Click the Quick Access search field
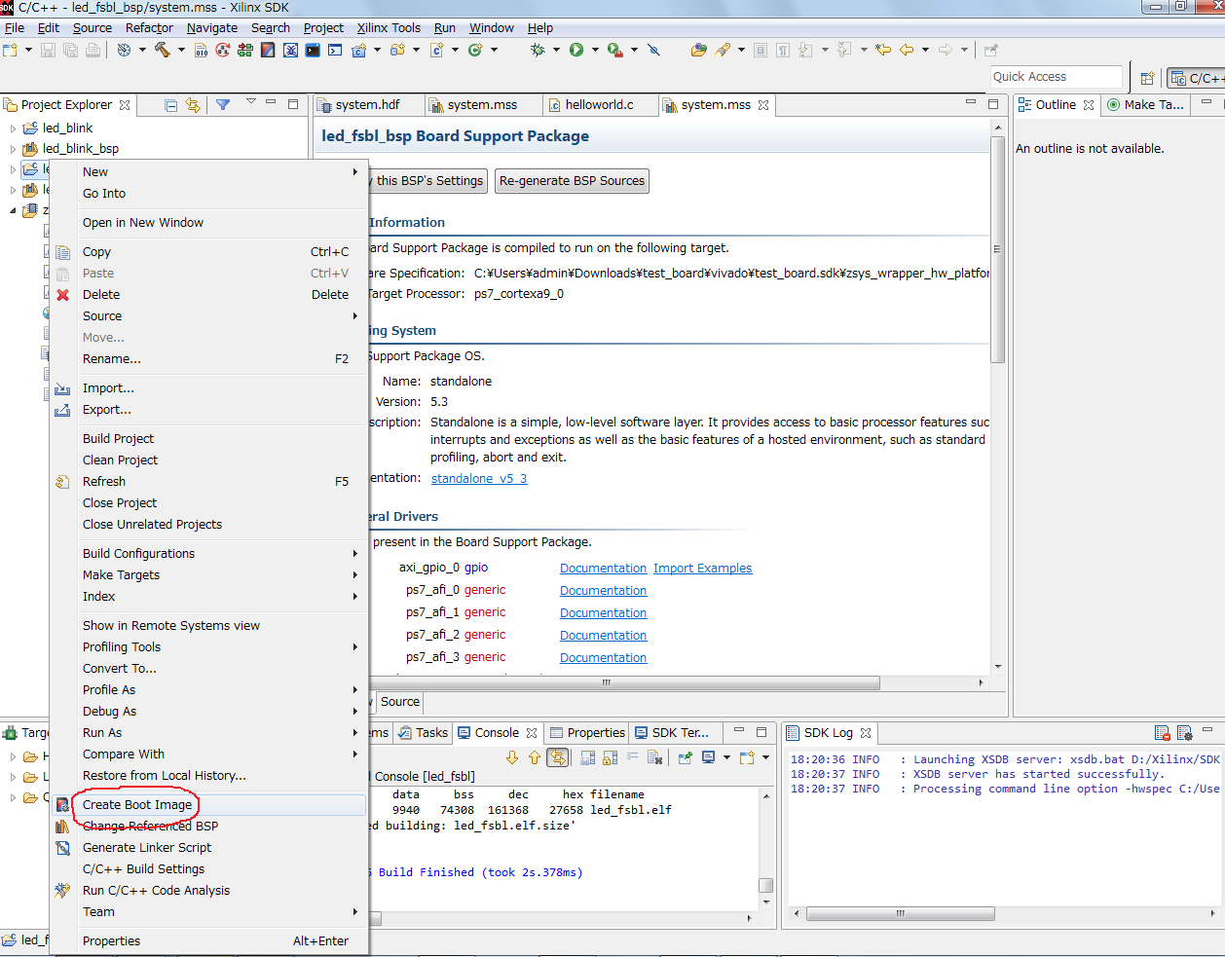The width and height of the screenshot is (1225, 957). pos(1056,77)
